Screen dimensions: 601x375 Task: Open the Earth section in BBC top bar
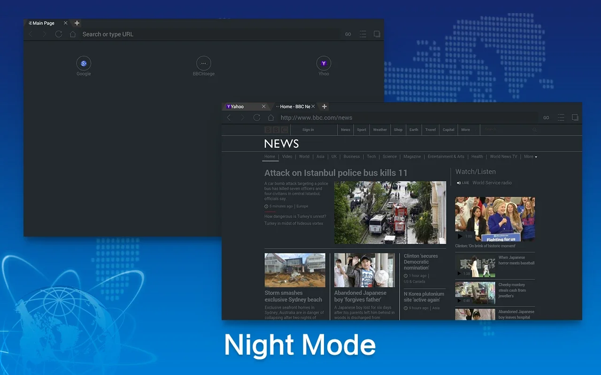point(414,130)
